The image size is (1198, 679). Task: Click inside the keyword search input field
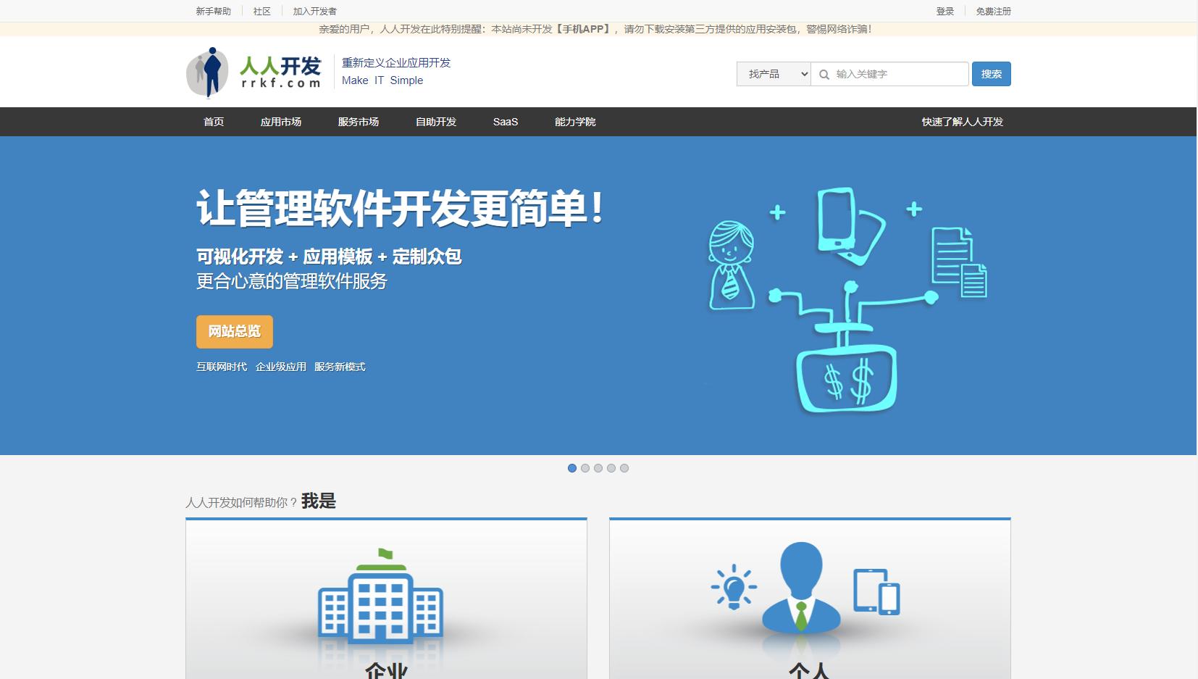(891, 74)
